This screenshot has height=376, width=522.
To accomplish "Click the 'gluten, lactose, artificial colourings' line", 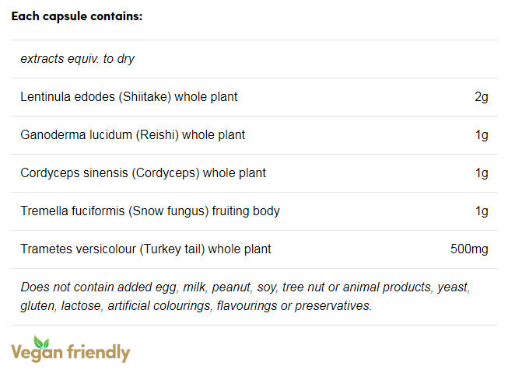I will [196, 306].
